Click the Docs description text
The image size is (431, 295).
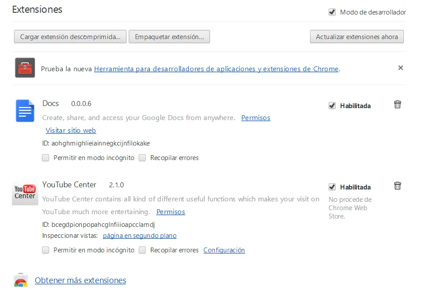[x=139, y=118]
